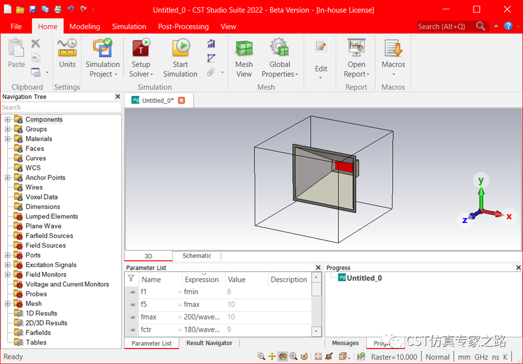
Task: Open the quick access toolbar customize arrow
Action: pyautogui.click(x=93, y=10)
